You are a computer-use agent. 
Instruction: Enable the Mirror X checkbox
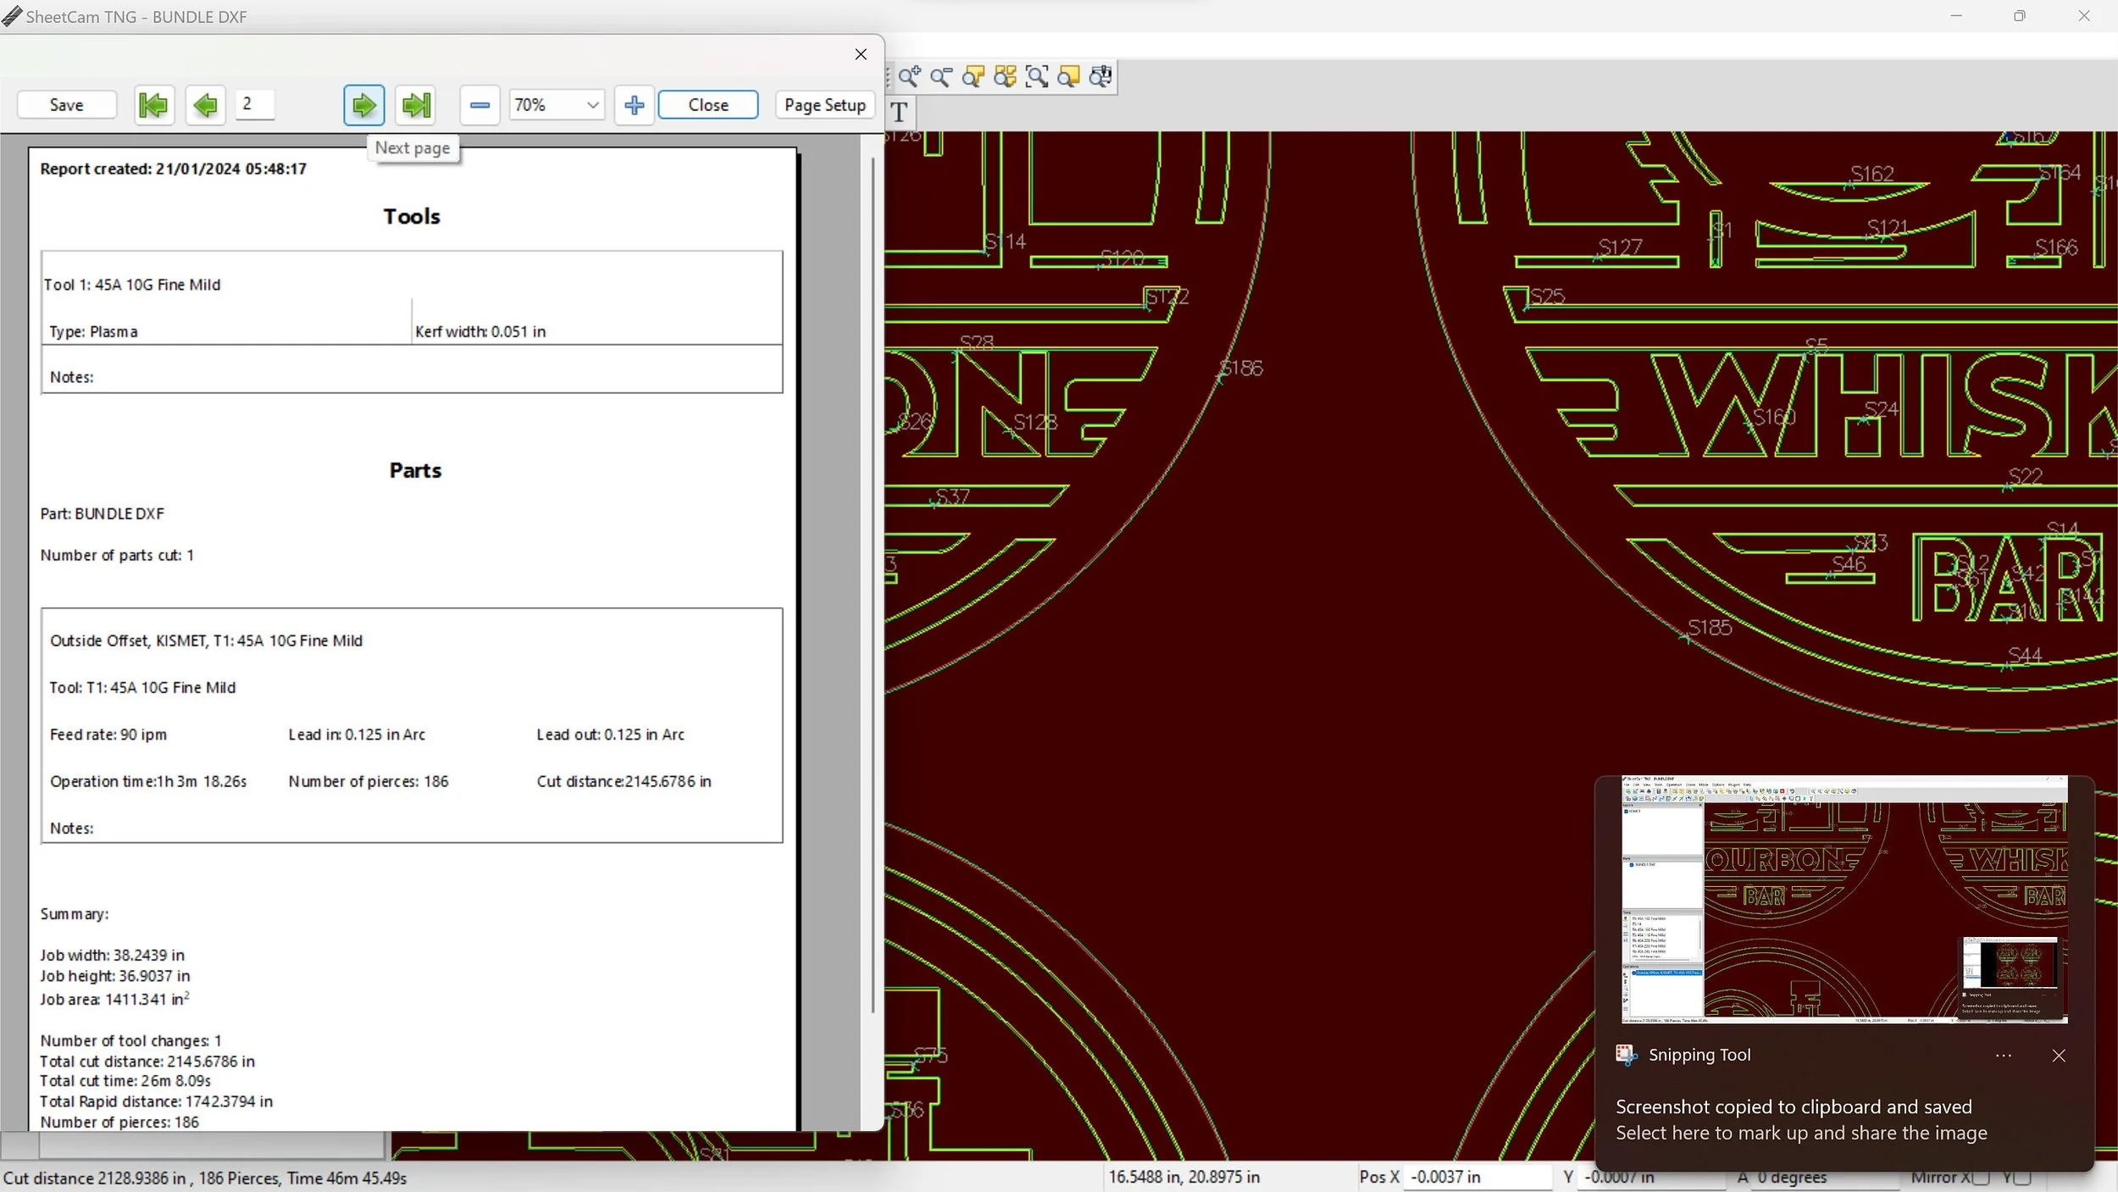1981,1177
